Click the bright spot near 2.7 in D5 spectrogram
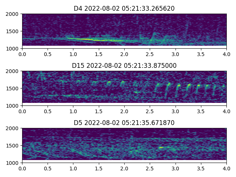Image resolution: width=236 pixels, height=177 pixels. (x=161, y=147)
